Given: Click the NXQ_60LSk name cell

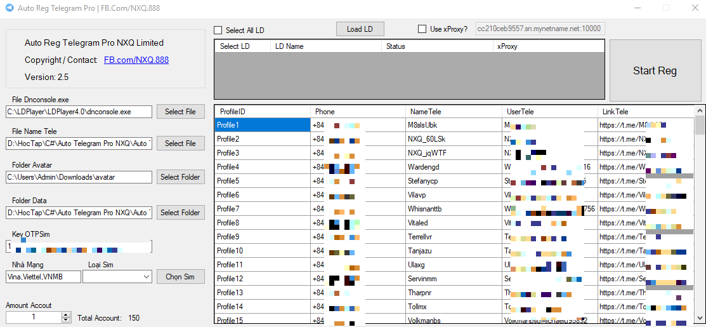Looking at the screenshot, I should tap(454, 138).
